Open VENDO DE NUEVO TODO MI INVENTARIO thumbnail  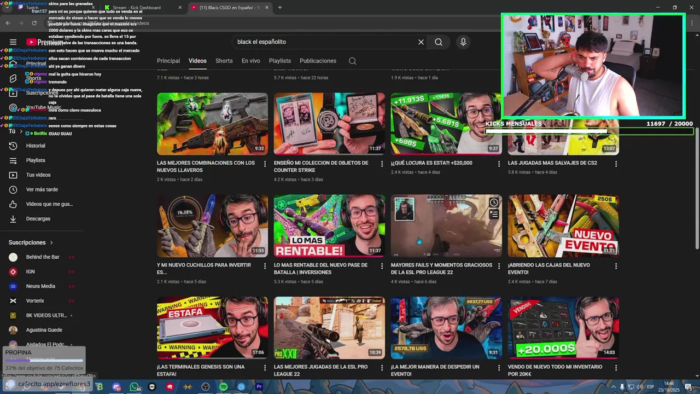(x=563, y=328)
